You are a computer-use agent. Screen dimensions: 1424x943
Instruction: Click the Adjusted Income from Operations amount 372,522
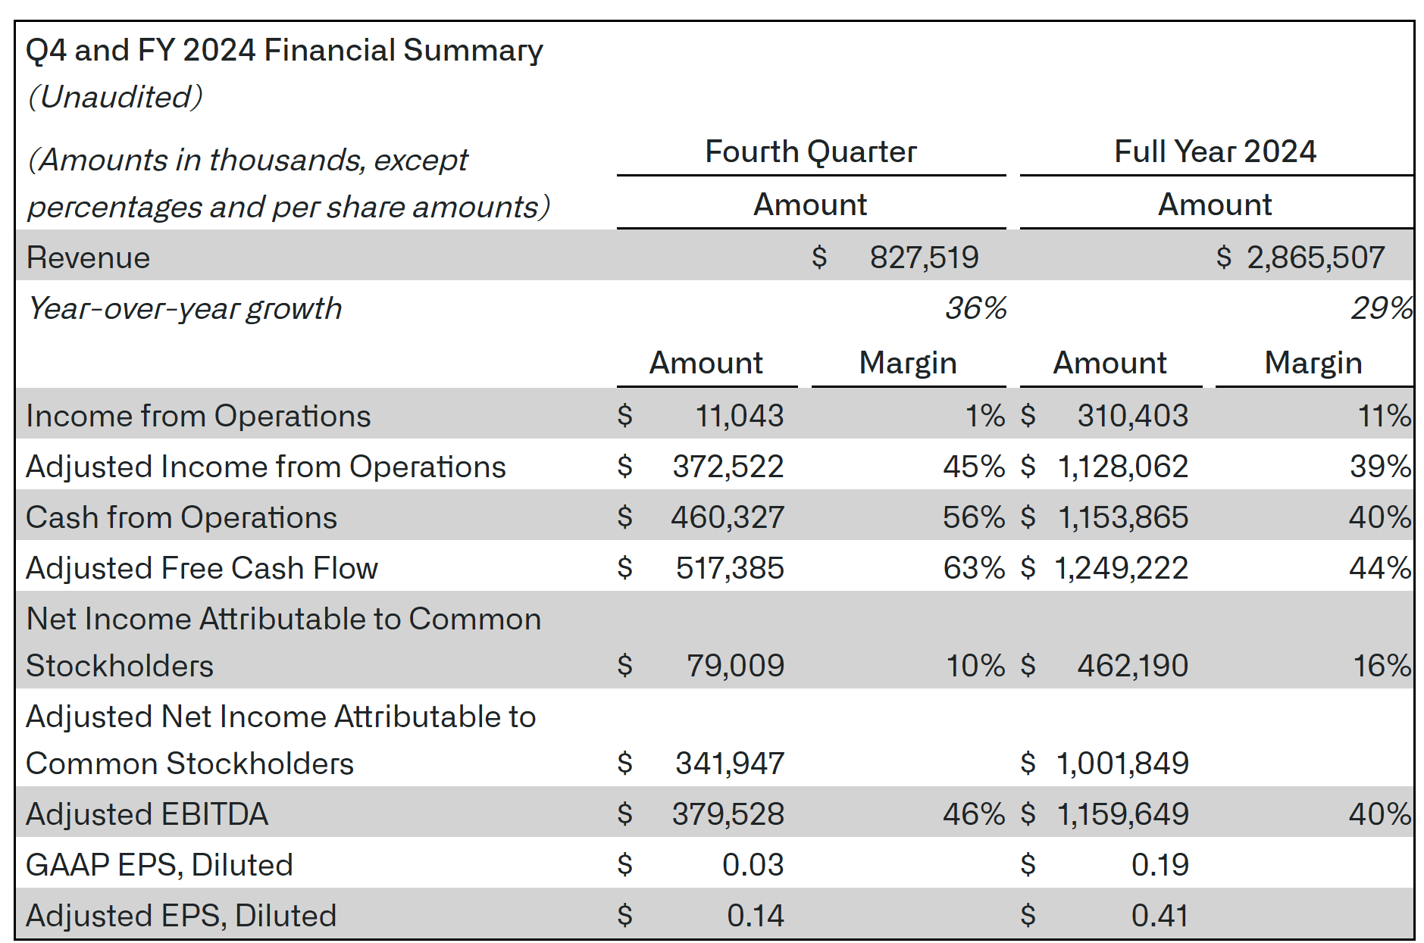tap(728, 467)
